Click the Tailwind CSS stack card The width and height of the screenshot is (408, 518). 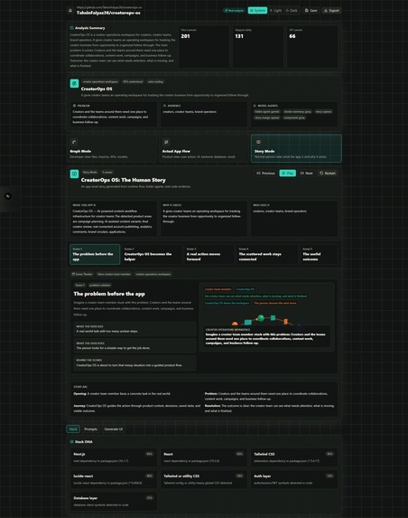pos(294,457)
